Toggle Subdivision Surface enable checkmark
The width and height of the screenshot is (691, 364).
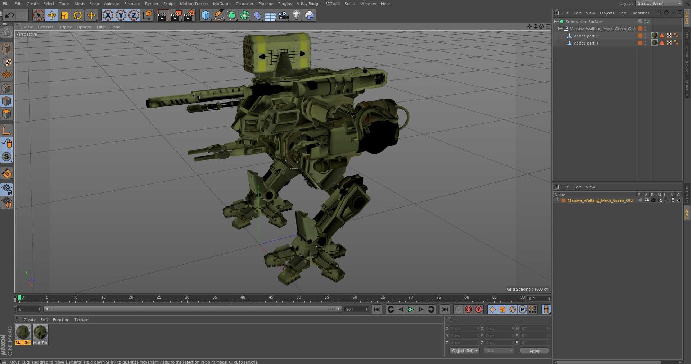point(649,22)
